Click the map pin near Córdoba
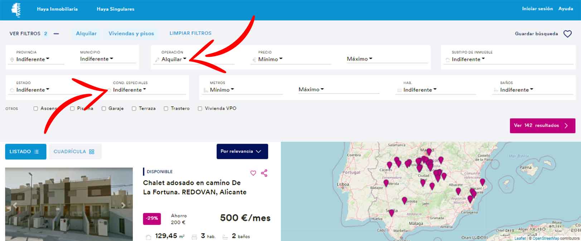Image resolution: width=581 pixels, height=241 pixels. coord(404,200)
